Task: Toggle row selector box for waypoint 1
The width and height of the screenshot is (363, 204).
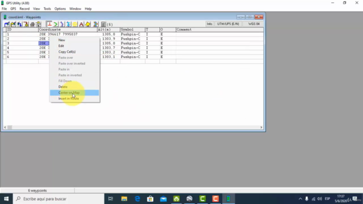Action: click(5, 34)
